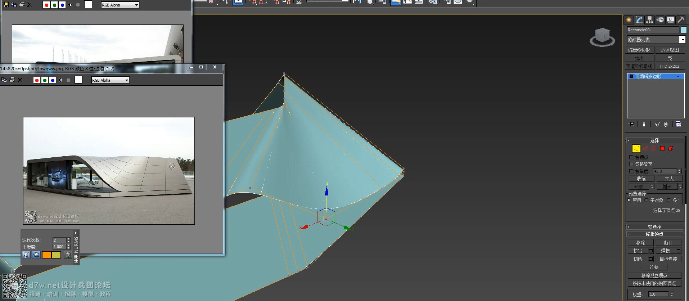This screenshot has width=689, height=301.
Task: Toggle Show End Result icon
Action: click(x=644, y=124)
